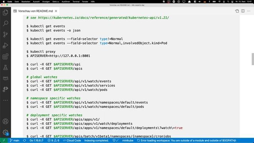Click the vertical scrollbar thumb of preview
The width and height of the screenshot is (254, 143).
click(x=253, y=59)
